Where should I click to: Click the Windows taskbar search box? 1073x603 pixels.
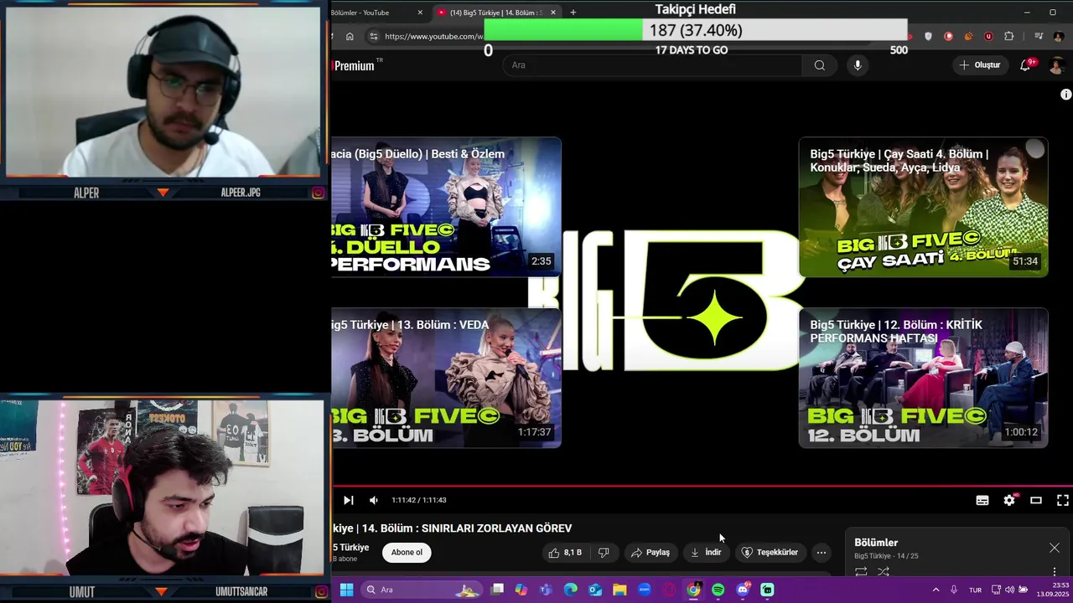pos(422,590)
